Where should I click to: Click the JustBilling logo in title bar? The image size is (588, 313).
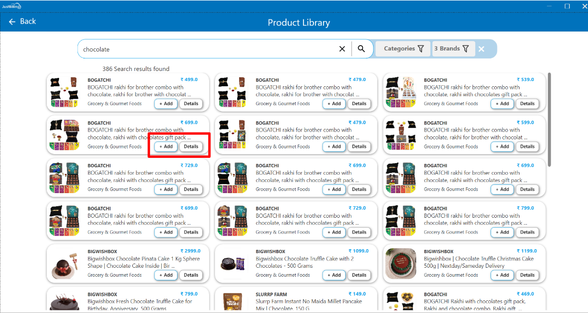click(12, 6)
